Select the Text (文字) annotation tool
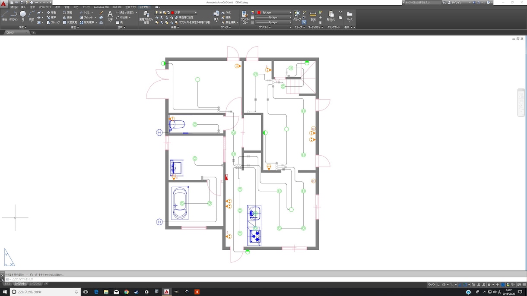527x296 pixels. click(110, 16)
